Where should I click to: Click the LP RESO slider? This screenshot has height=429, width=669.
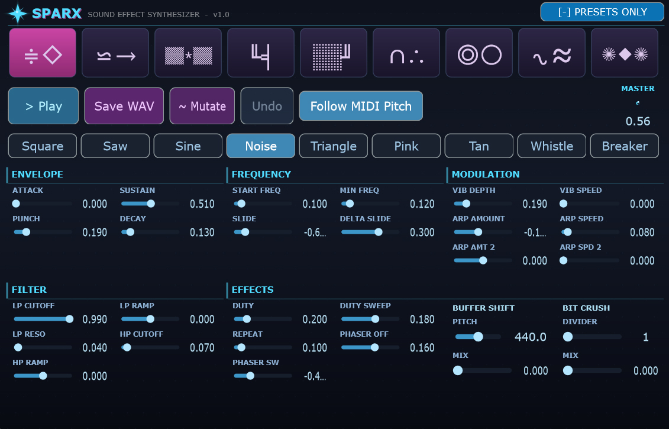[x=43, y=347]
